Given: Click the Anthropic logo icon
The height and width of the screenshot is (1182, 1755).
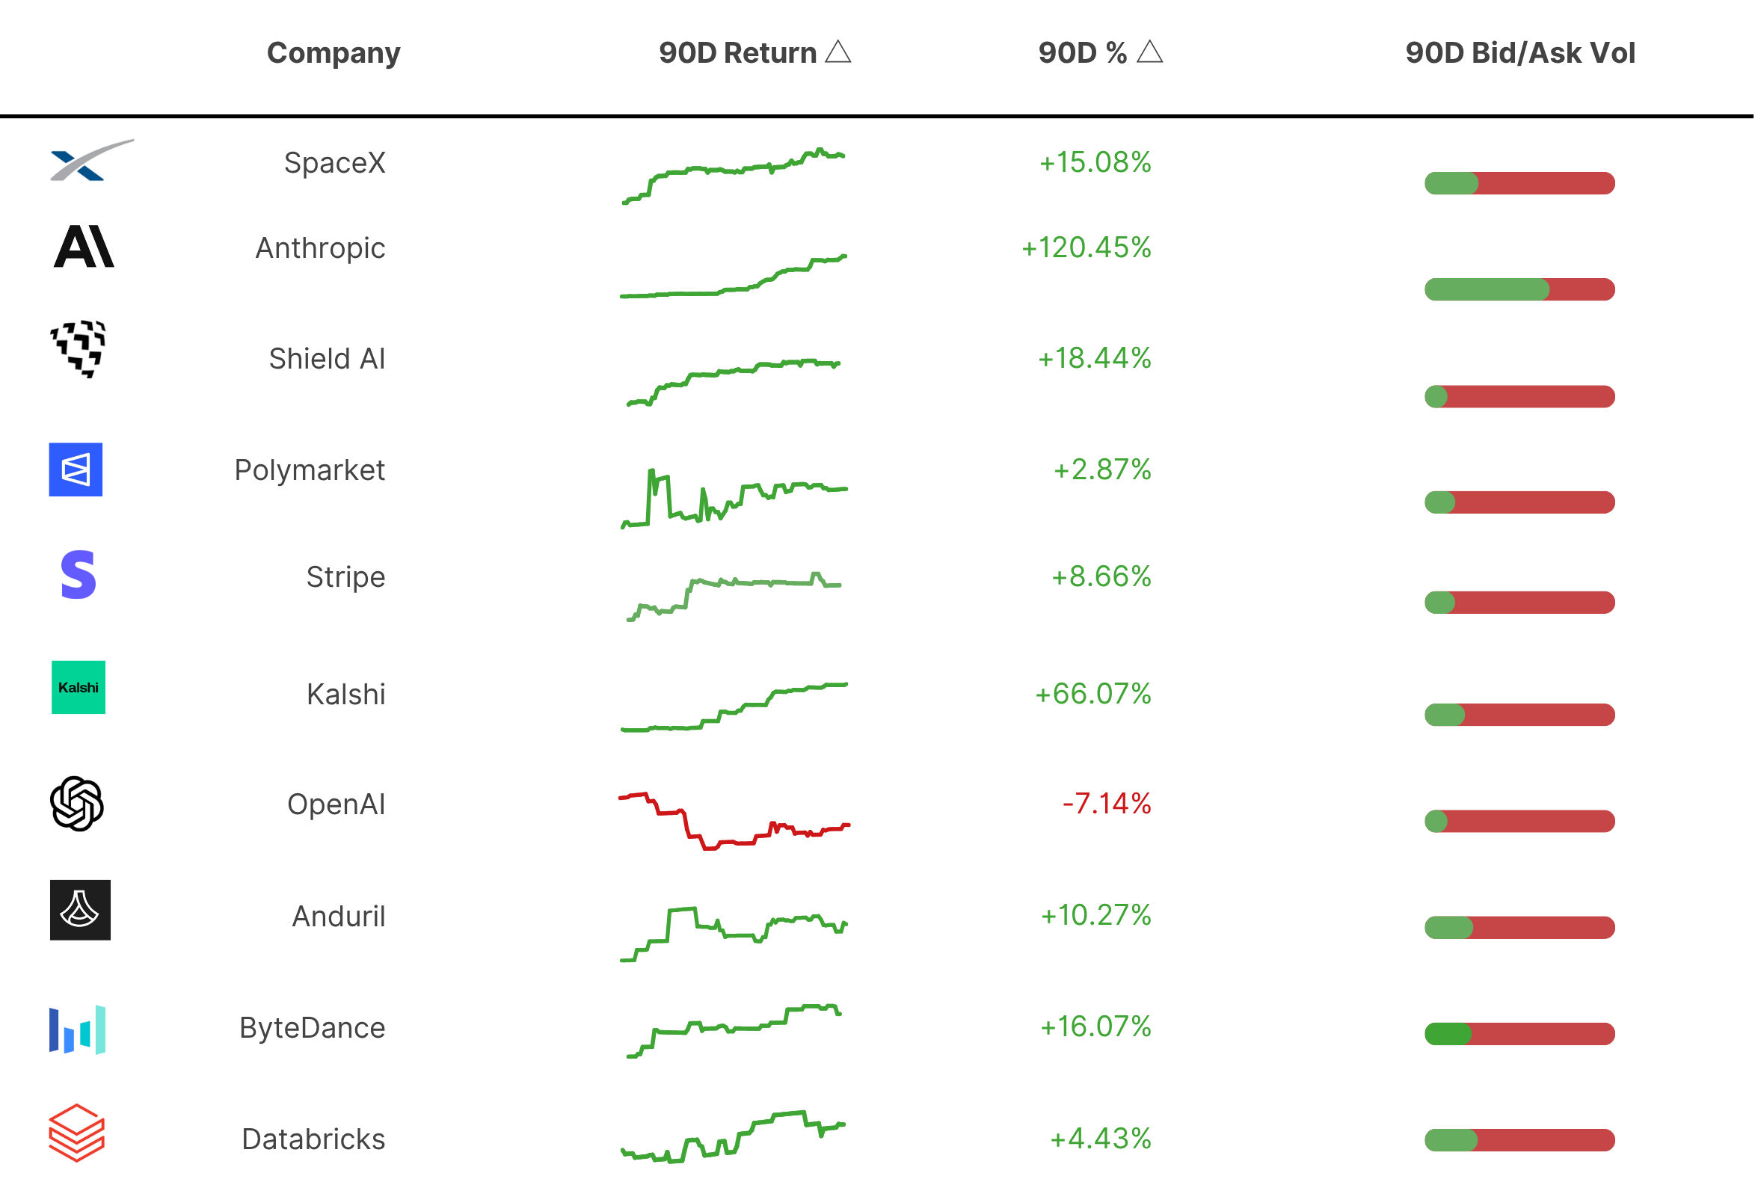Looking at the screenshot, I should [x=84, y=247].
